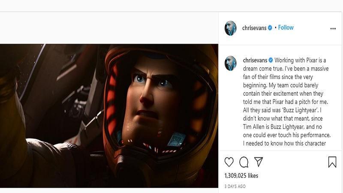Open comments via the speech bubble icon

click(x=244, y=162)
